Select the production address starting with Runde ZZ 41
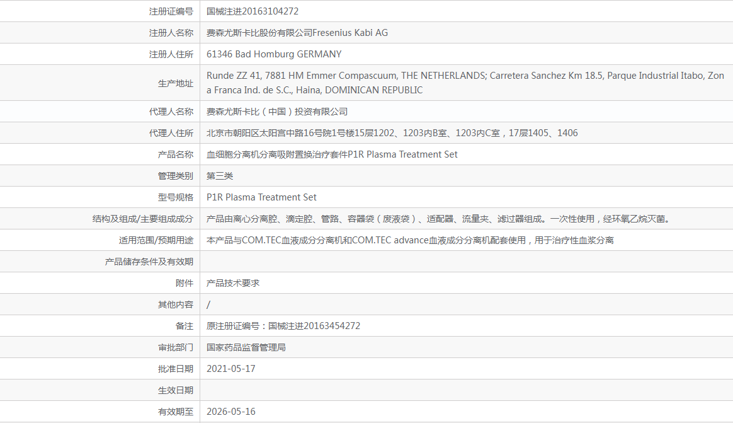This screenshot has width=733, height=423. (465, 83)
